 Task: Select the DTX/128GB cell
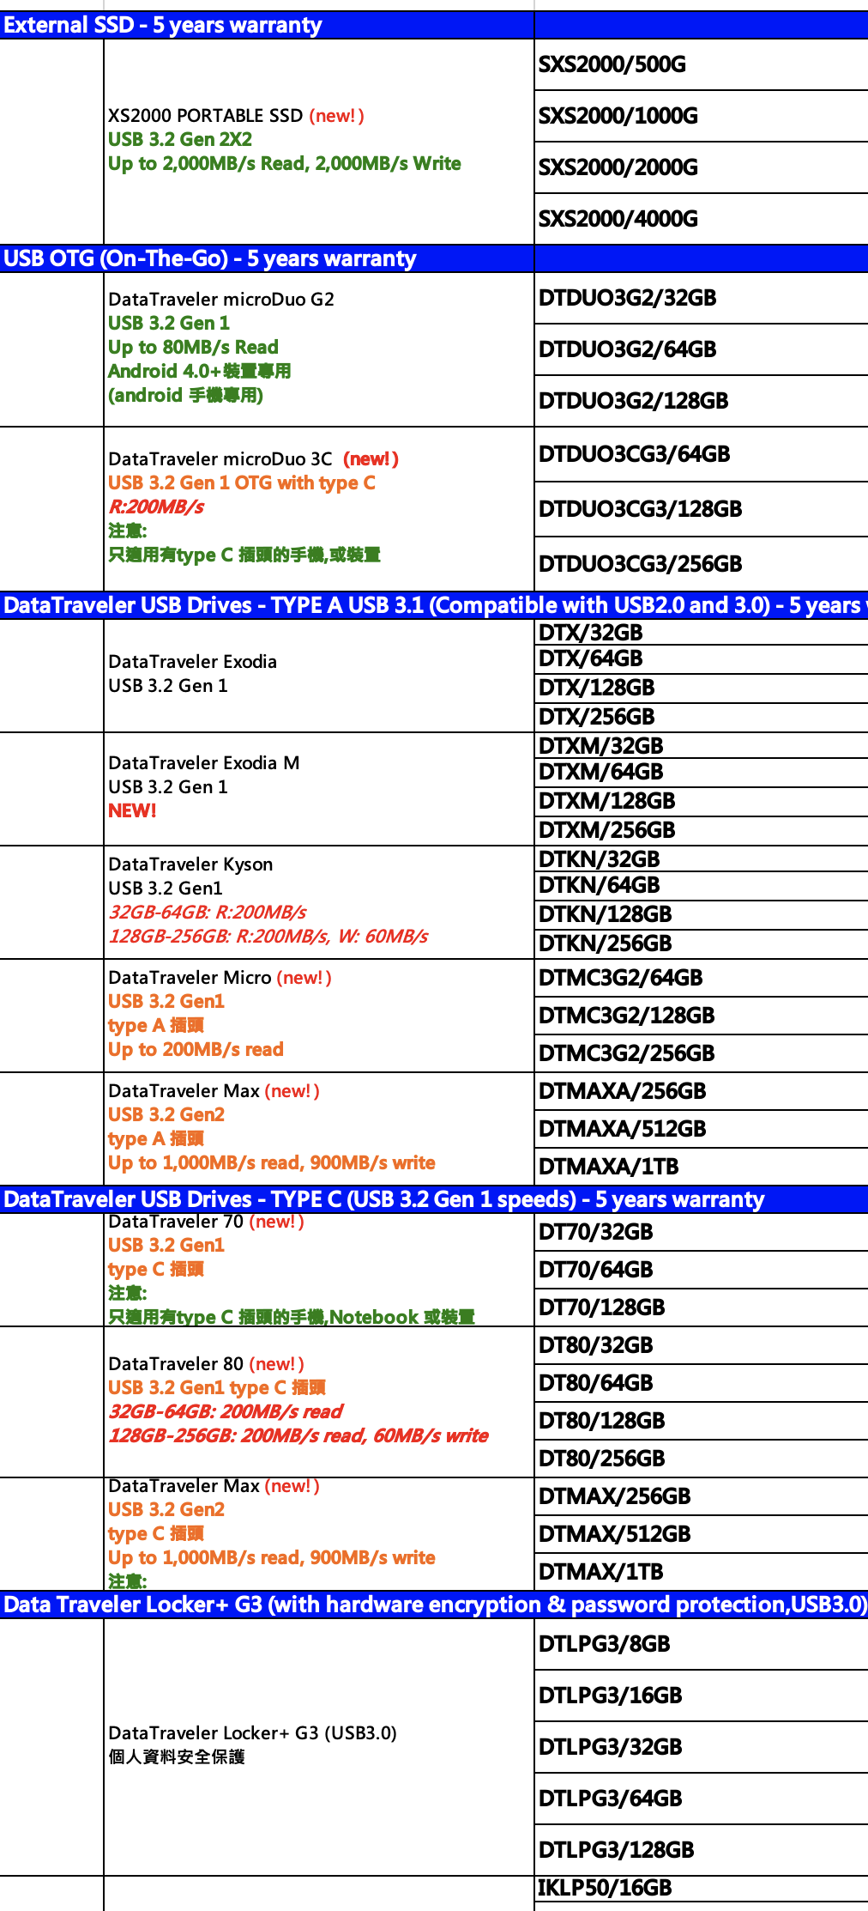click(701, 689)
